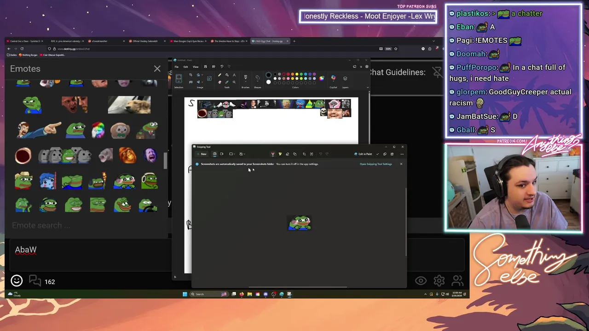
Task: Select the ballpoint pen in Snipping Tool
Action: click(273, 154)
